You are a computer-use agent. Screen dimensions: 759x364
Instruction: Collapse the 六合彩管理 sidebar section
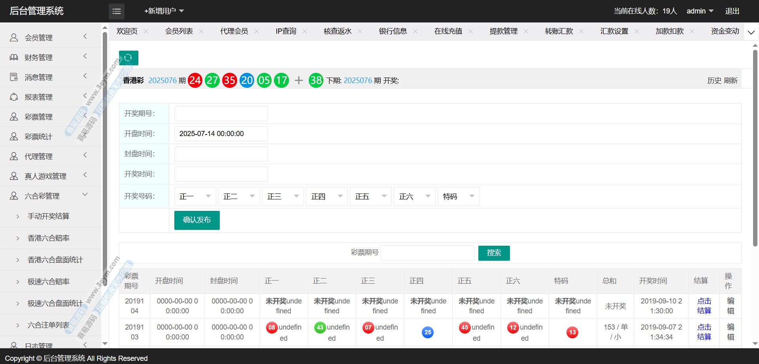point(85,195)
